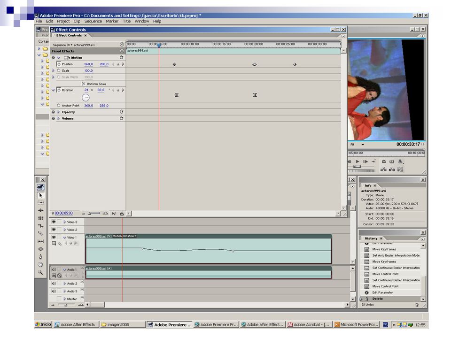
Task: Activate the Hand tool
Action: click(40, 264)
